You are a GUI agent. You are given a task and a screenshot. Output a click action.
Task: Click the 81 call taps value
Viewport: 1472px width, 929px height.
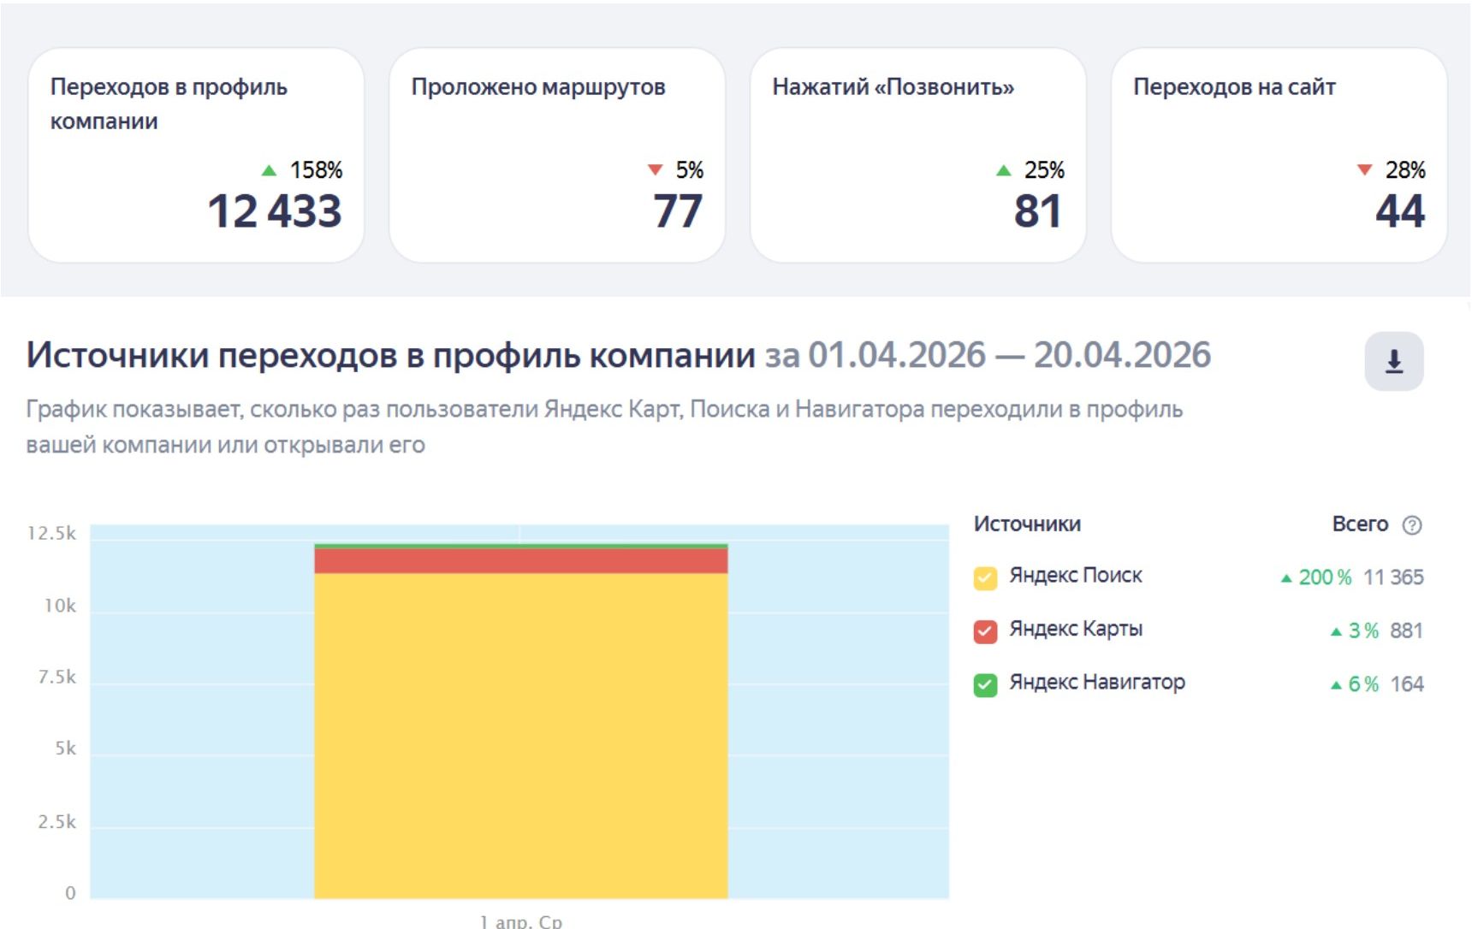[x=1037, y=211]
